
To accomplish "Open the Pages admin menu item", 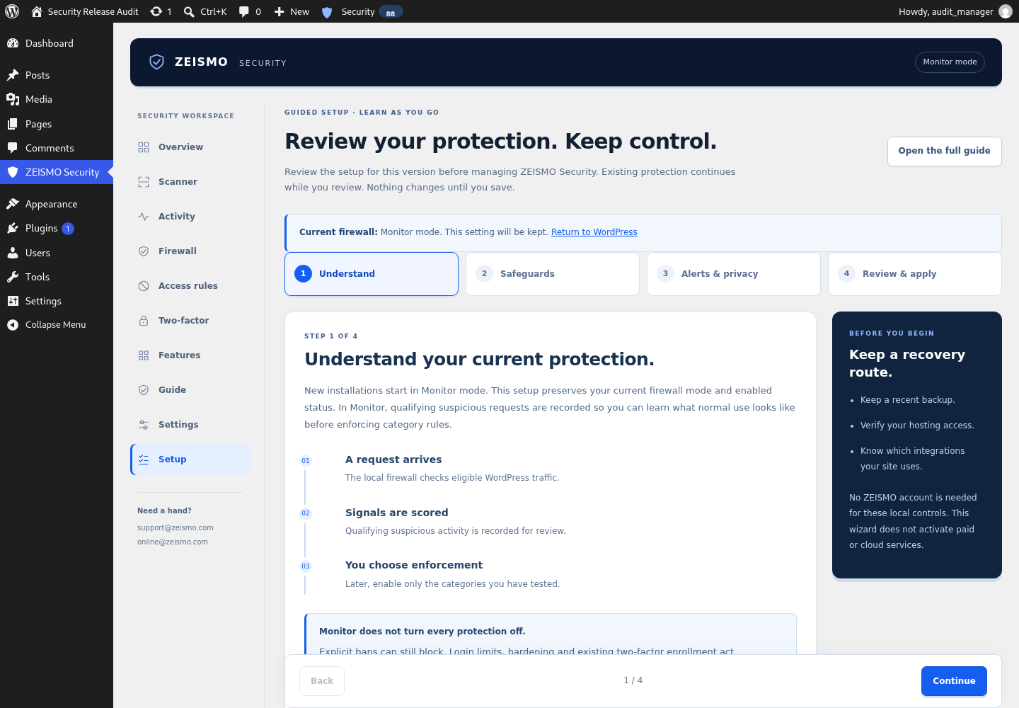I will 57,124.
